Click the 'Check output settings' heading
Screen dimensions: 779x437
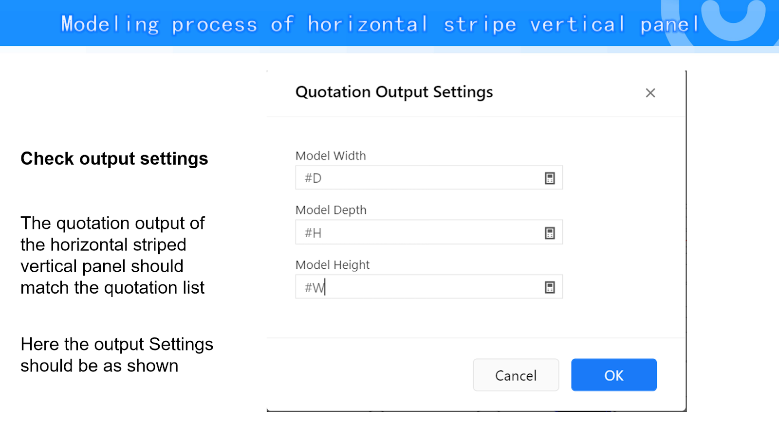coord(114,159)
